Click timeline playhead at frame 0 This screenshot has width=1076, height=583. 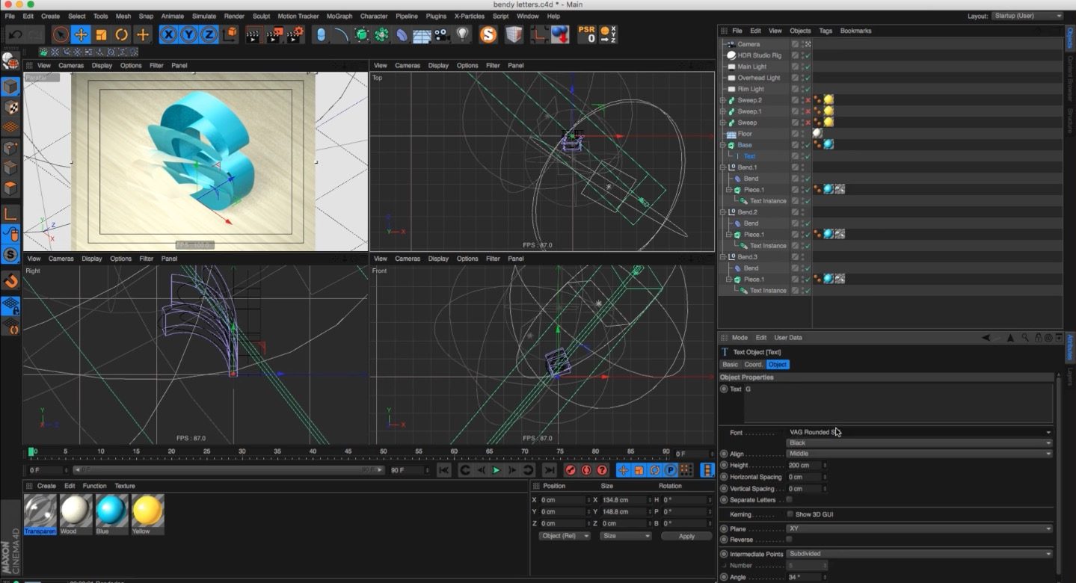coord(31,452)
